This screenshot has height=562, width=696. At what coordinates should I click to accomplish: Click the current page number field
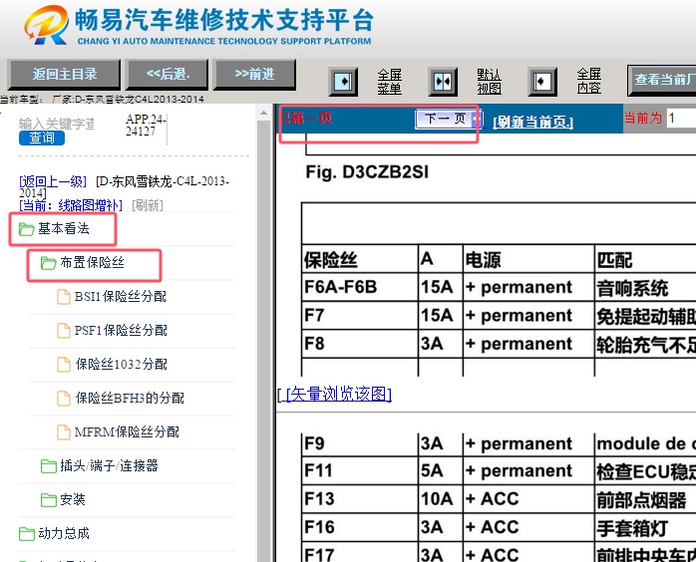click(x=681, y=118)
